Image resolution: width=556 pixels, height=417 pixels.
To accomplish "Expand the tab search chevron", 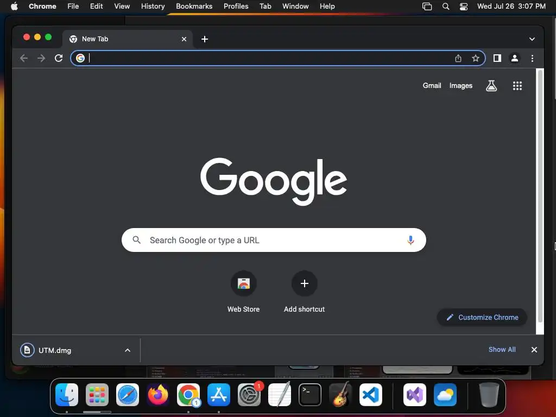I will (532, 39).
